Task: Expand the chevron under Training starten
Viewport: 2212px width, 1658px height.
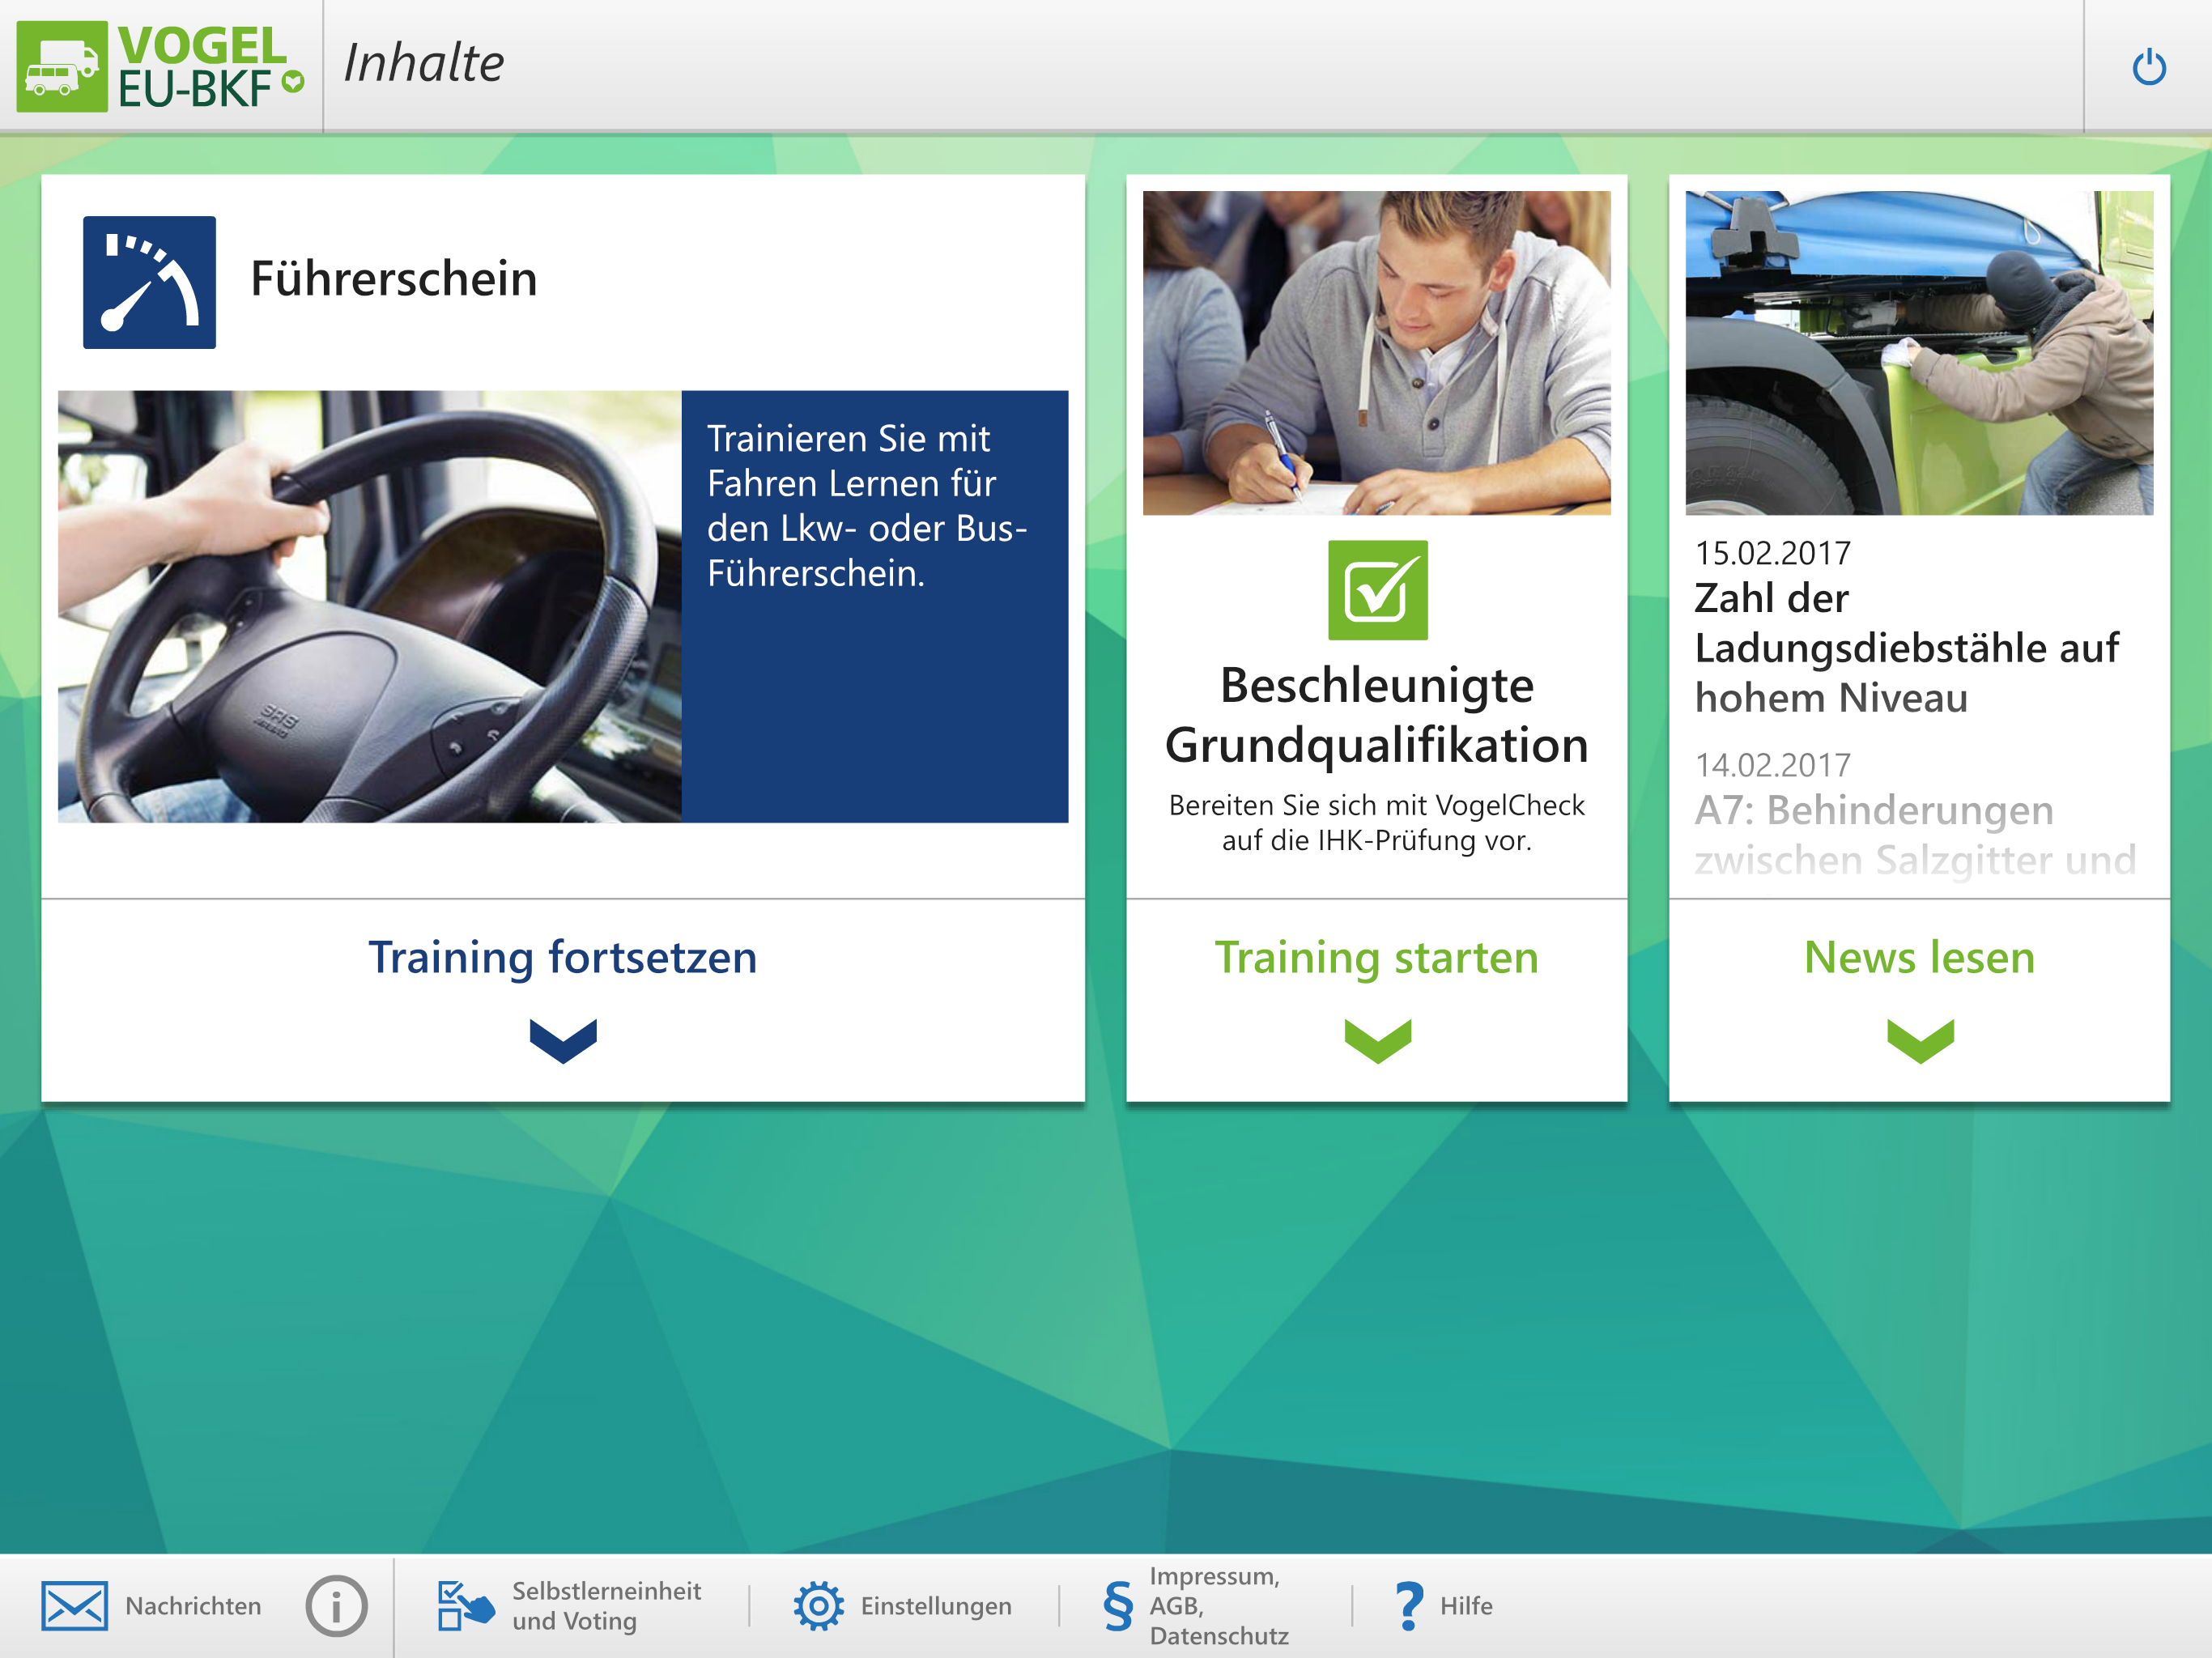Action: click(1377, 1040)
